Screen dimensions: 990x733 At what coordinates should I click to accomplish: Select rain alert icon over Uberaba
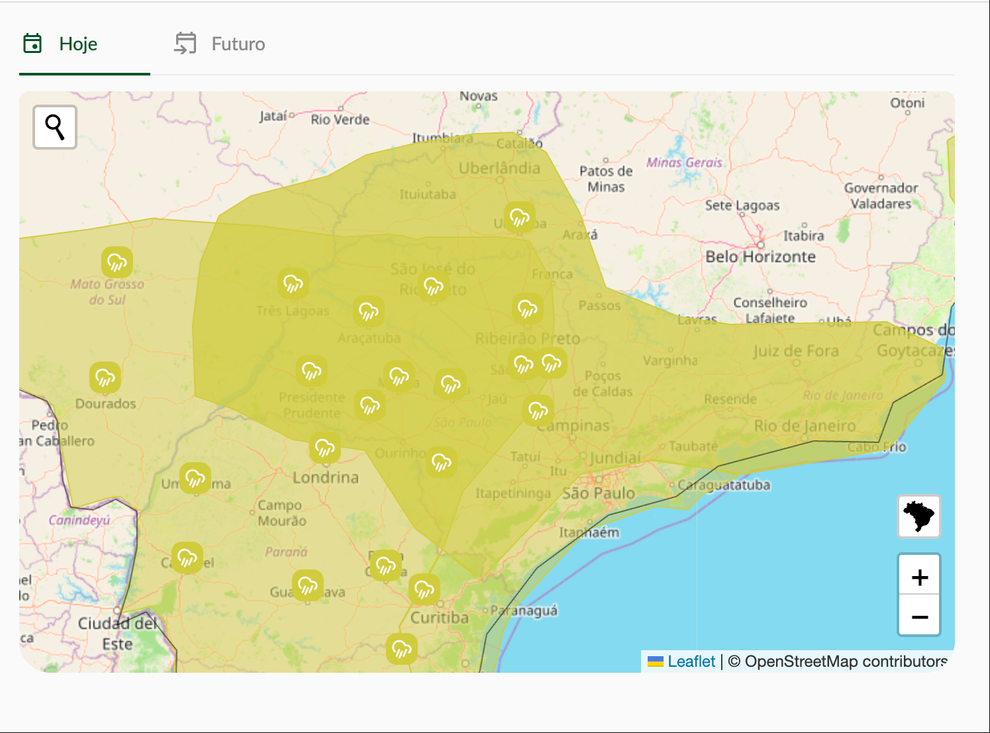coord(520,217)
